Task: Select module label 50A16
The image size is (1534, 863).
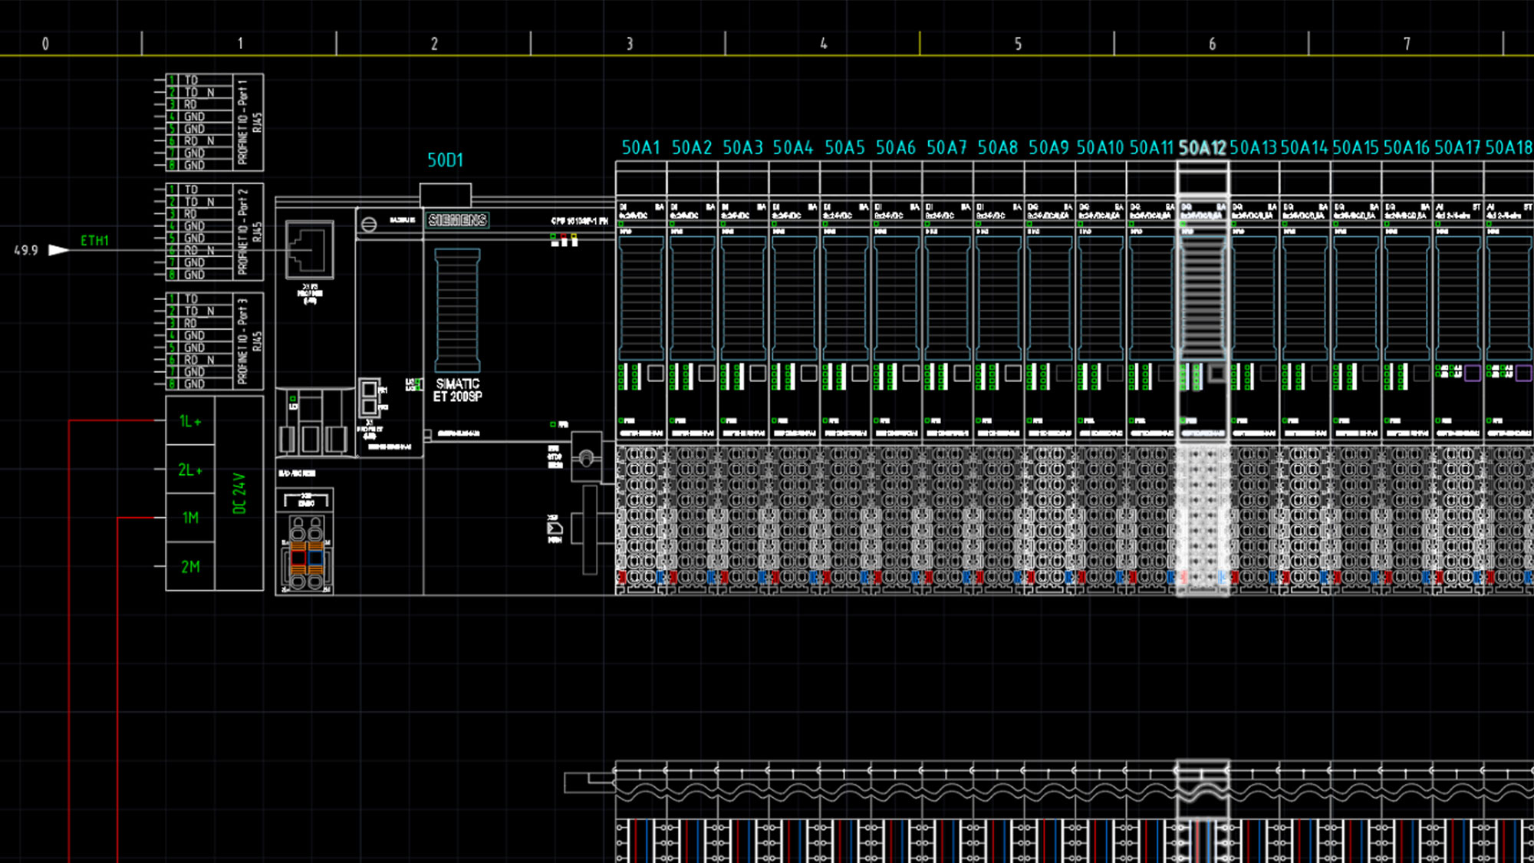Action: 1407,147
